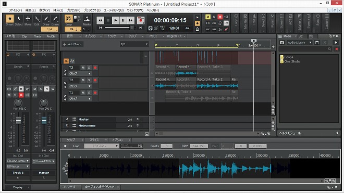Open T1 クリップ edit filter dropdown
This screenshot has height=193, width=344.
[x=80, y=99]
